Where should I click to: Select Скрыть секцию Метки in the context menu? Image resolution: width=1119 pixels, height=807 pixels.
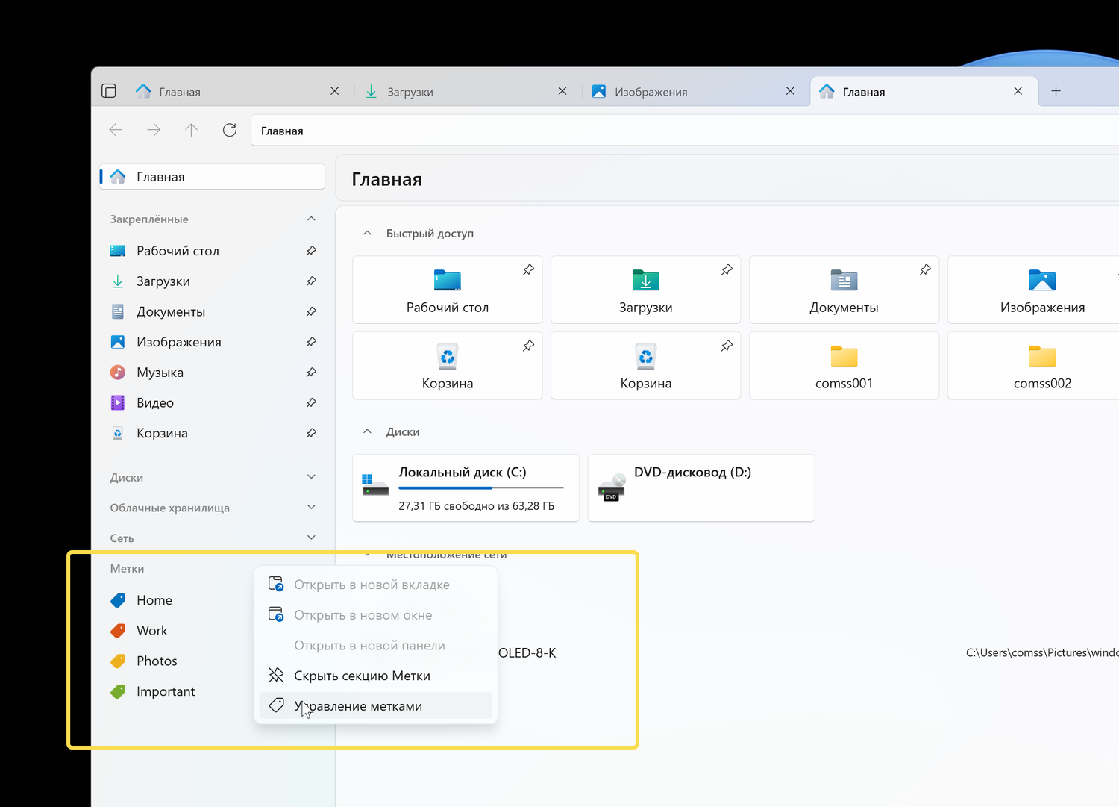coord(376,676)
